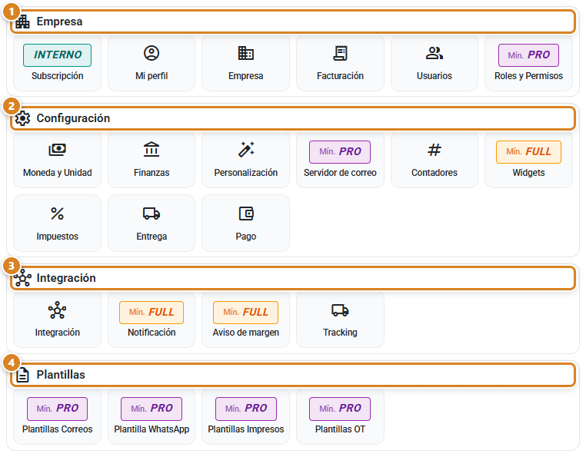Viewport: 586px width, 457px height.
Task: Open Pago wallet icon tile
Action: [245, 223]
